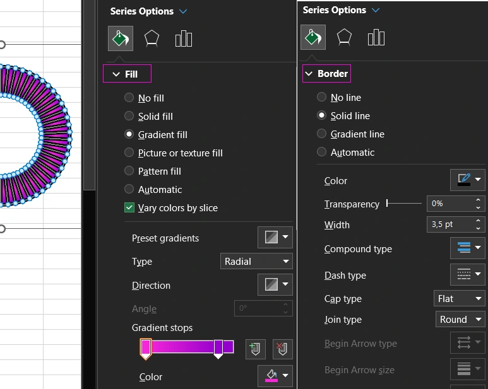Uncheck Vary colors by slice

coord(129,208)
